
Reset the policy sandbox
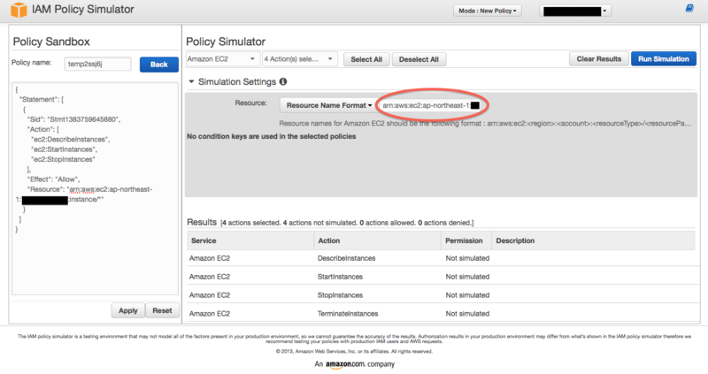162,310
